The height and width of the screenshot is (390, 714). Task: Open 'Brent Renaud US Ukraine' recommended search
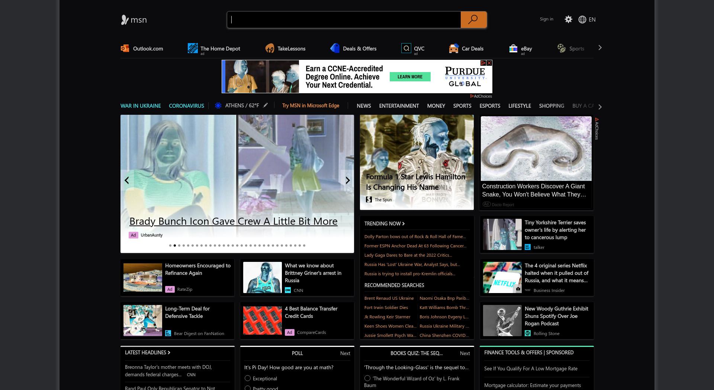click(389, 298)
